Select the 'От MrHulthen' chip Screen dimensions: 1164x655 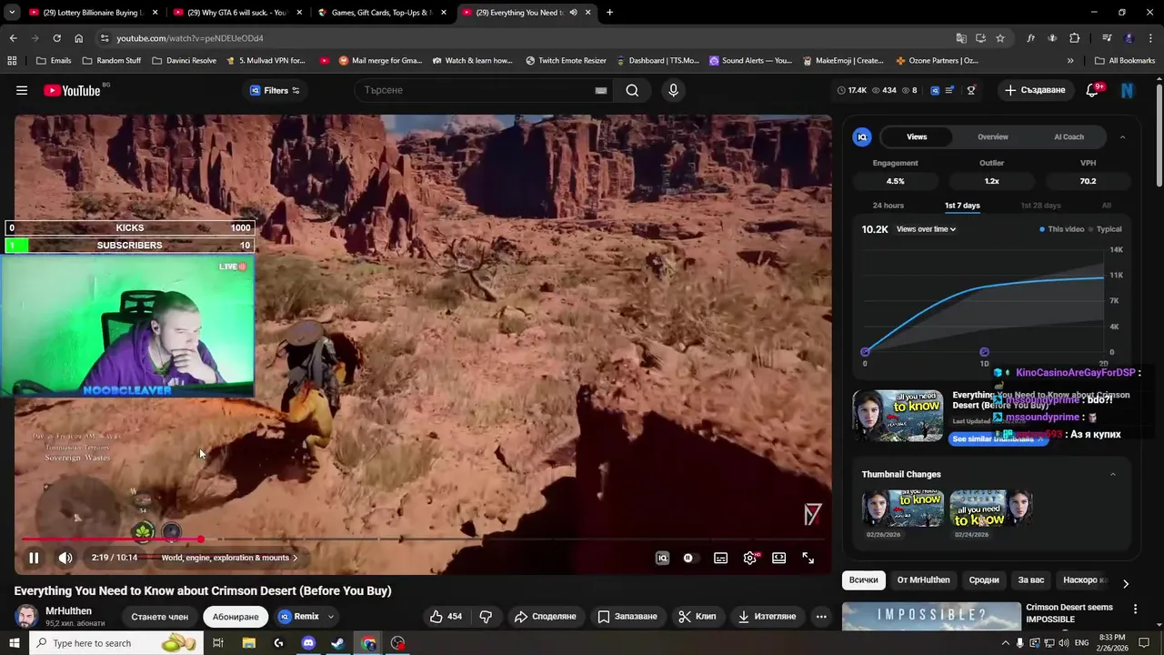pyautogui.click(x=923, y=579)
